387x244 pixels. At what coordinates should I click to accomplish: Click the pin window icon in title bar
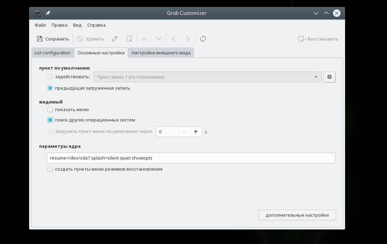point(48,13)
